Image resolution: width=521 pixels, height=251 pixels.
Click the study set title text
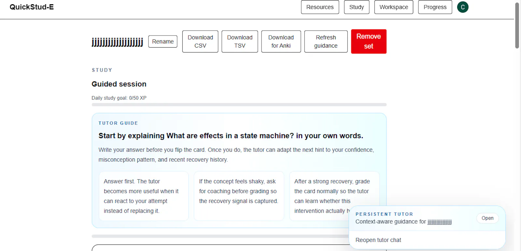(117, 42)
